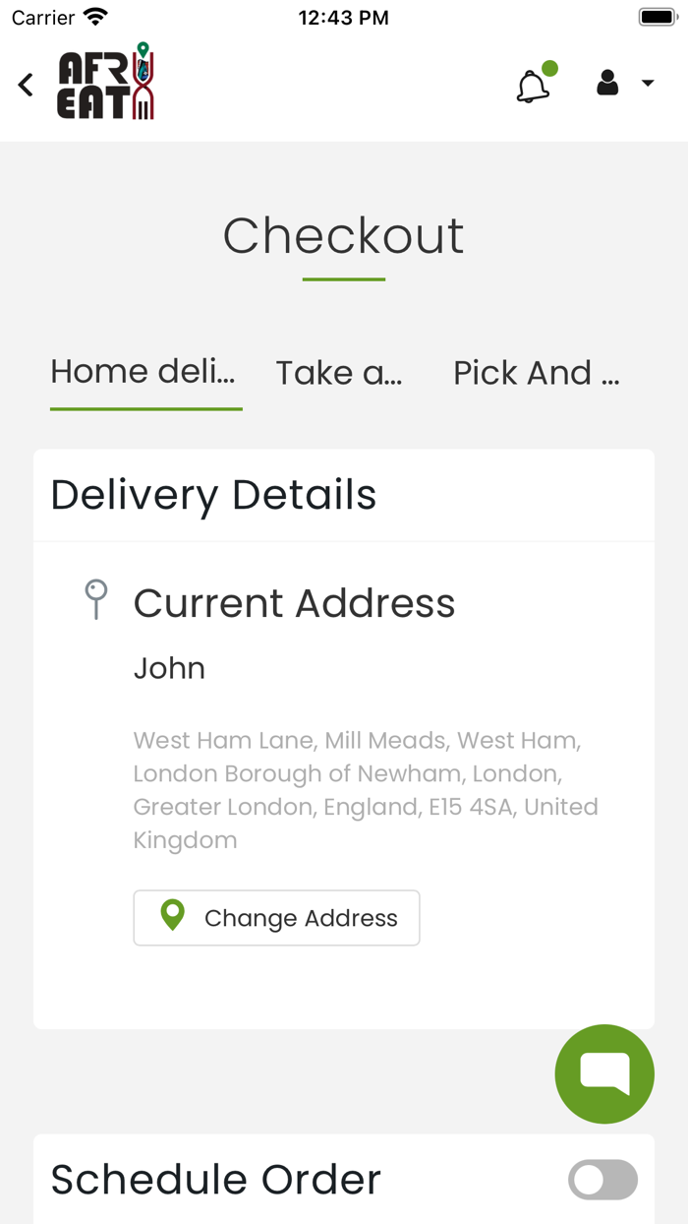This screenshot has width=688, height=1224.
Task: Tap the name John
Action: coord(169,668)
